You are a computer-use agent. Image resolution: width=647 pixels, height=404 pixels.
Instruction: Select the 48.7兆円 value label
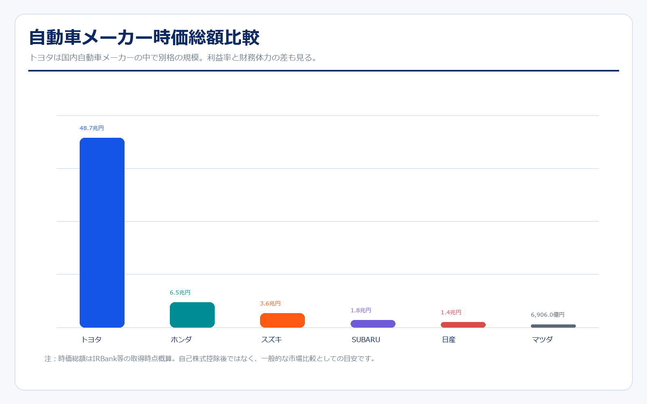[92, 128]
